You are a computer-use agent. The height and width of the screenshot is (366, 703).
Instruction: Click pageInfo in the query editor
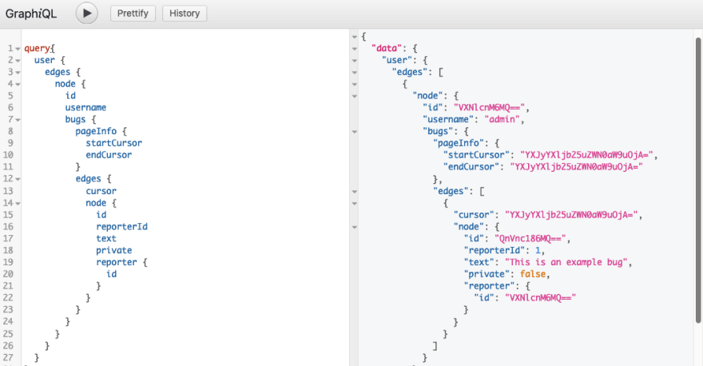click(96, 131)
